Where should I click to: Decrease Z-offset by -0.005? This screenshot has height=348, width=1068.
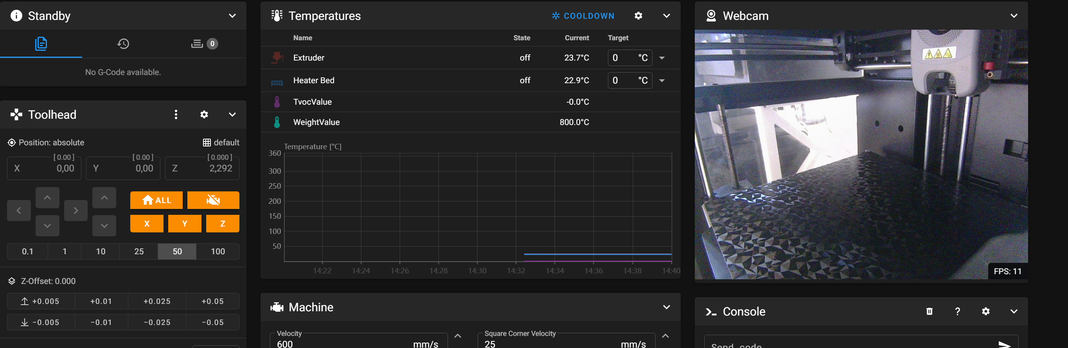point(41,322)
